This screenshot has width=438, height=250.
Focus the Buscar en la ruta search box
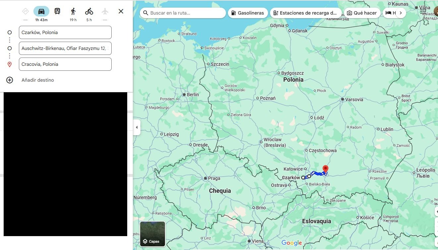[183, 13]
